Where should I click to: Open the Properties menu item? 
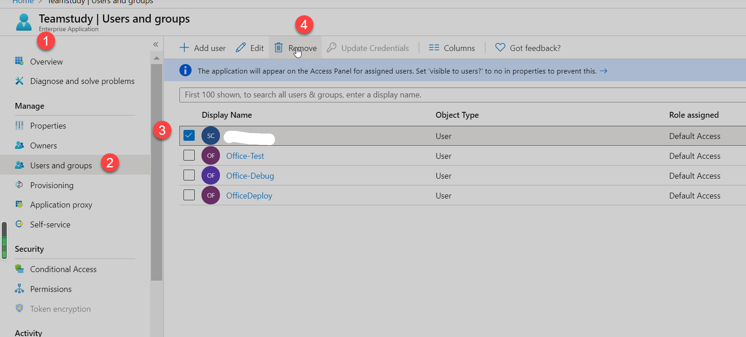(48, 126)
